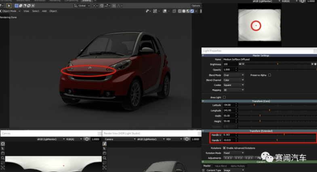Viewport: 317px width, 172px height.
Task: Click the zoom magnifier tool in Canvas panel
Action: [3, 158]
